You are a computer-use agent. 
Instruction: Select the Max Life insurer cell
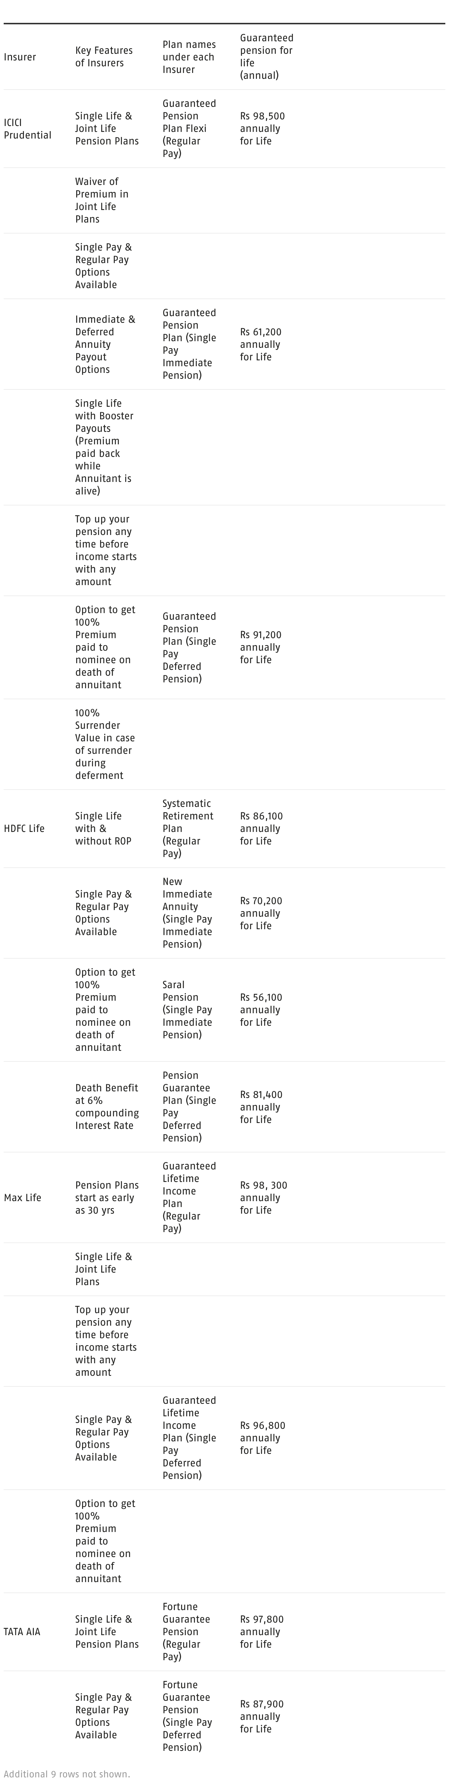(x=23, y=1197)
